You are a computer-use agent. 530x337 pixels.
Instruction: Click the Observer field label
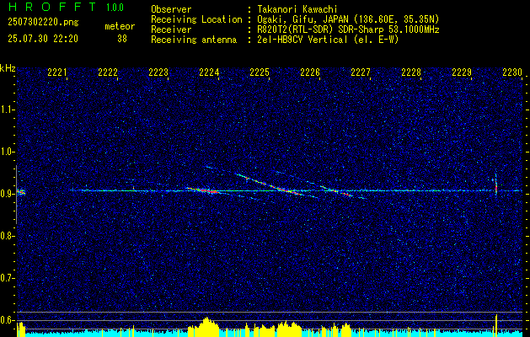coord(171,9)
